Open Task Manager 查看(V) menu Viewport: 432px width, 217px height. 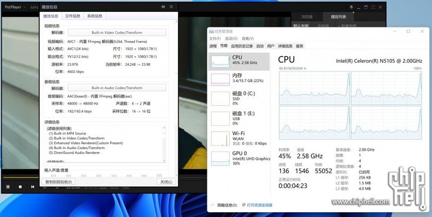pos(248,38)
